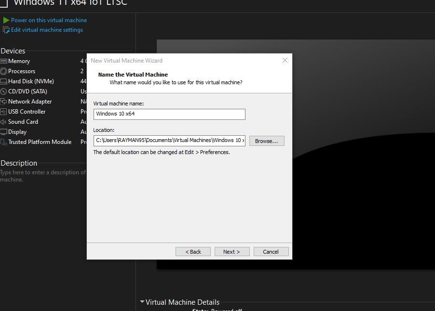435x311 pixels.
Task: Click the Devices section heading
Action: coord(13,51)
